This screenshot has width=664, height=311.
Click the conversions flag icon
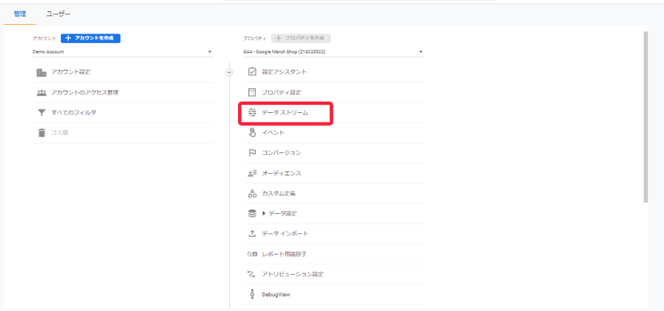coord(252,153)
